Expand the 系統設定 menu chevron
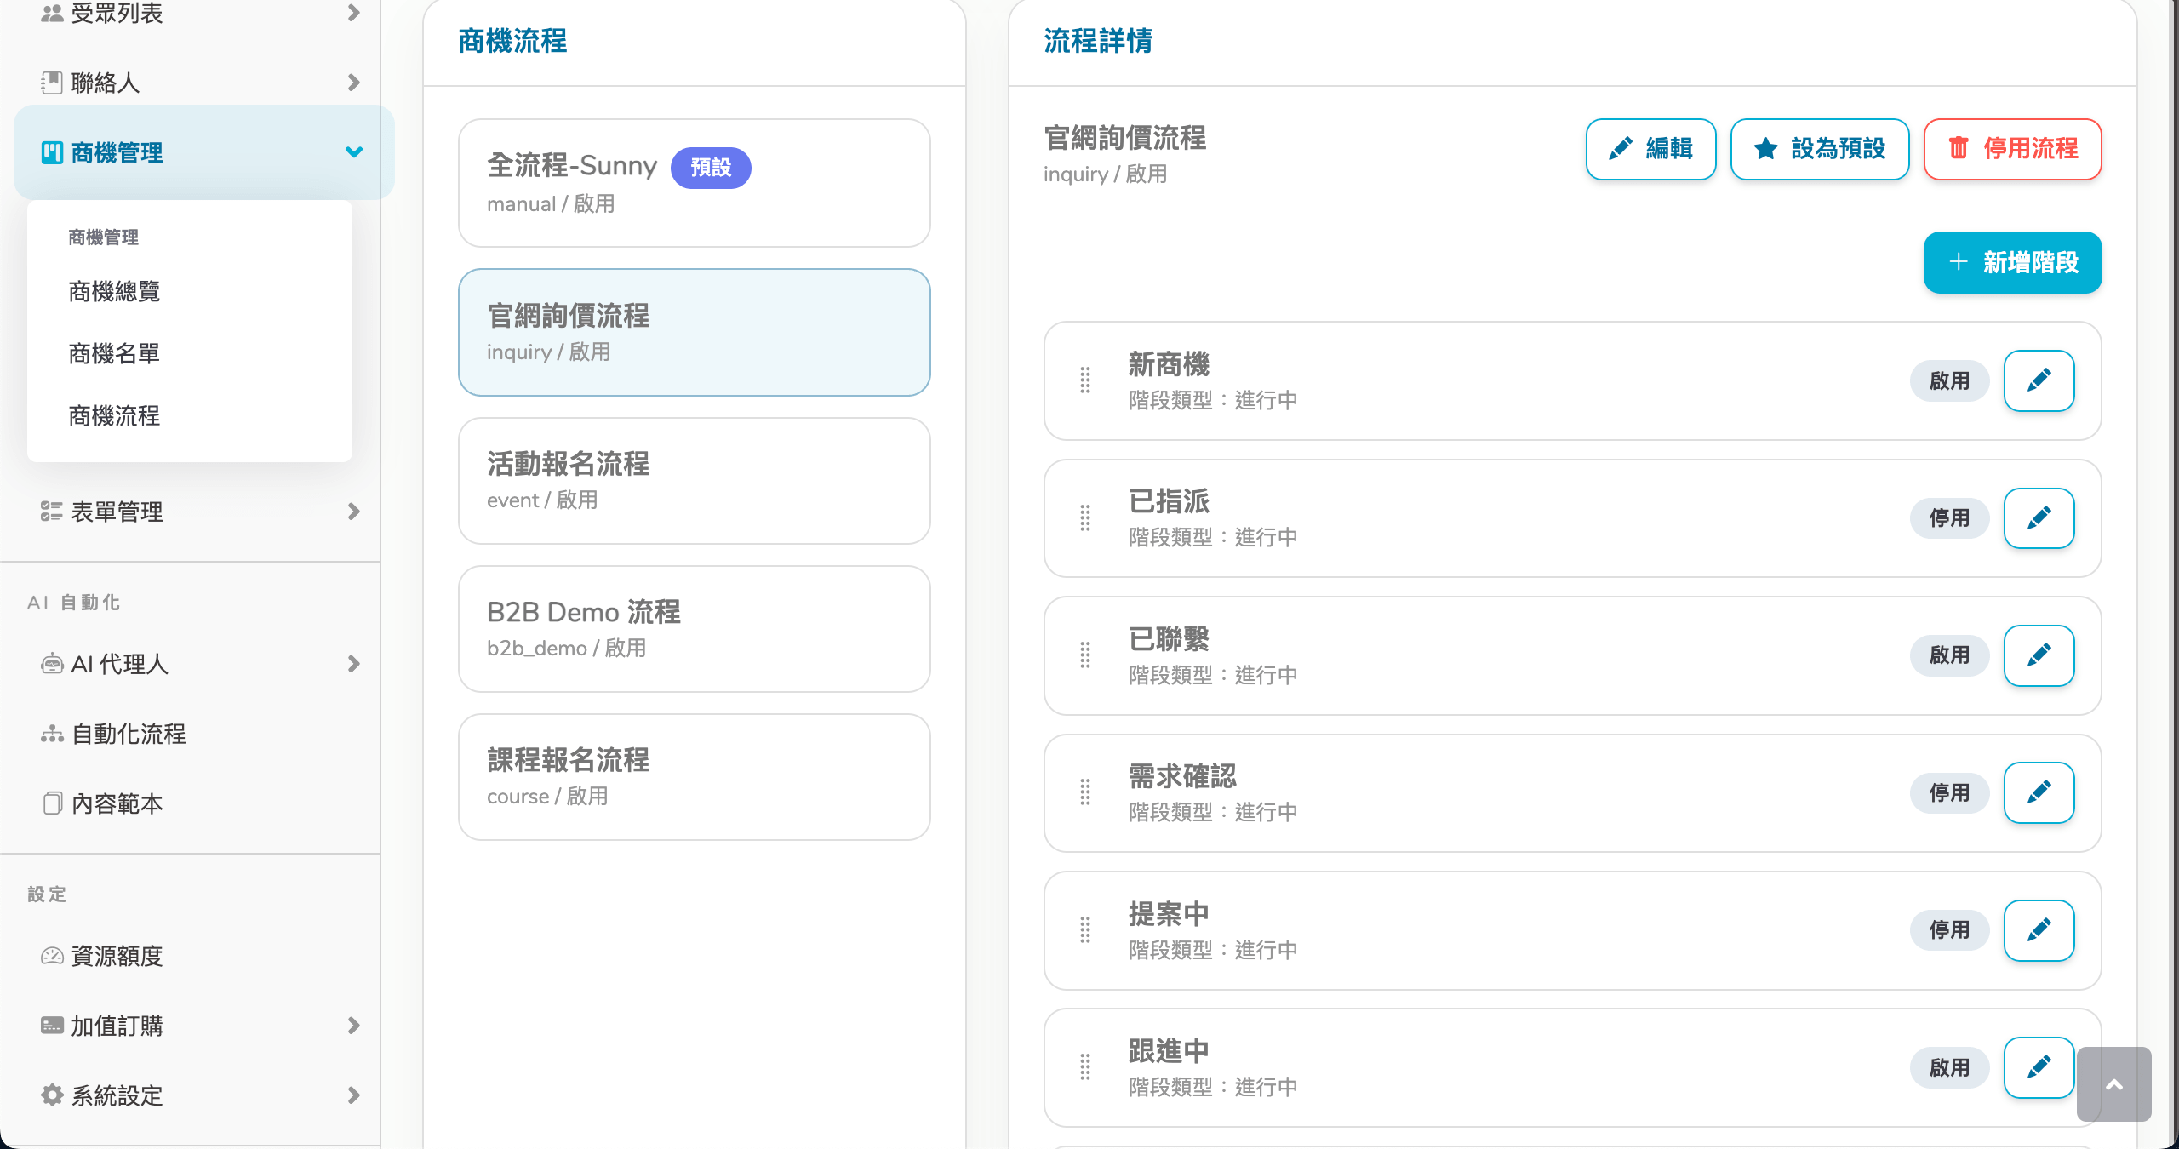 pyautogui.click(x=354, y=1095)
